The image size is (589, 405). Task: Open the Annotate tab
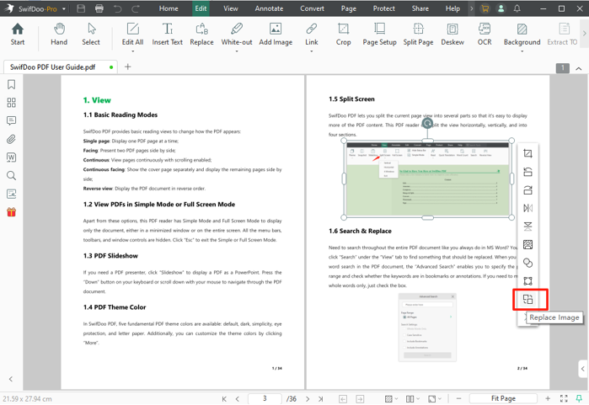pyautogui.click(x=269, y=8)
